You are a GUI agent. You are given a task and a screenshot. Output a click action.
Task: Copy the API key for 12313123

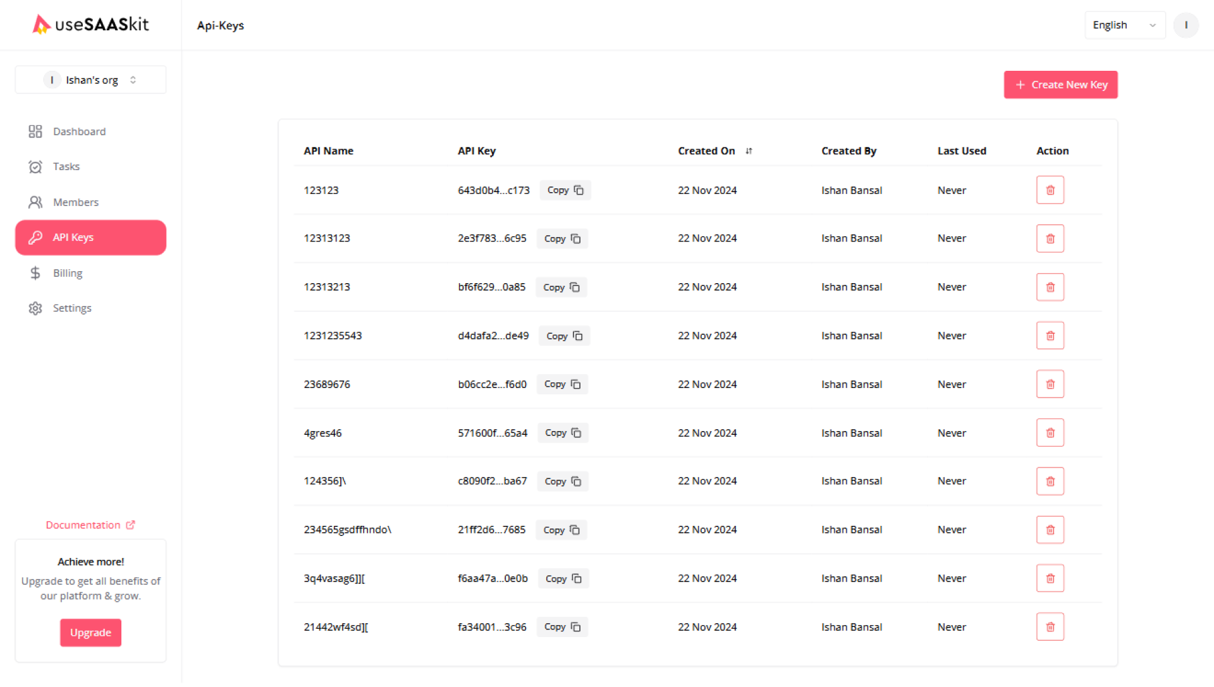(x=562, y=238)
